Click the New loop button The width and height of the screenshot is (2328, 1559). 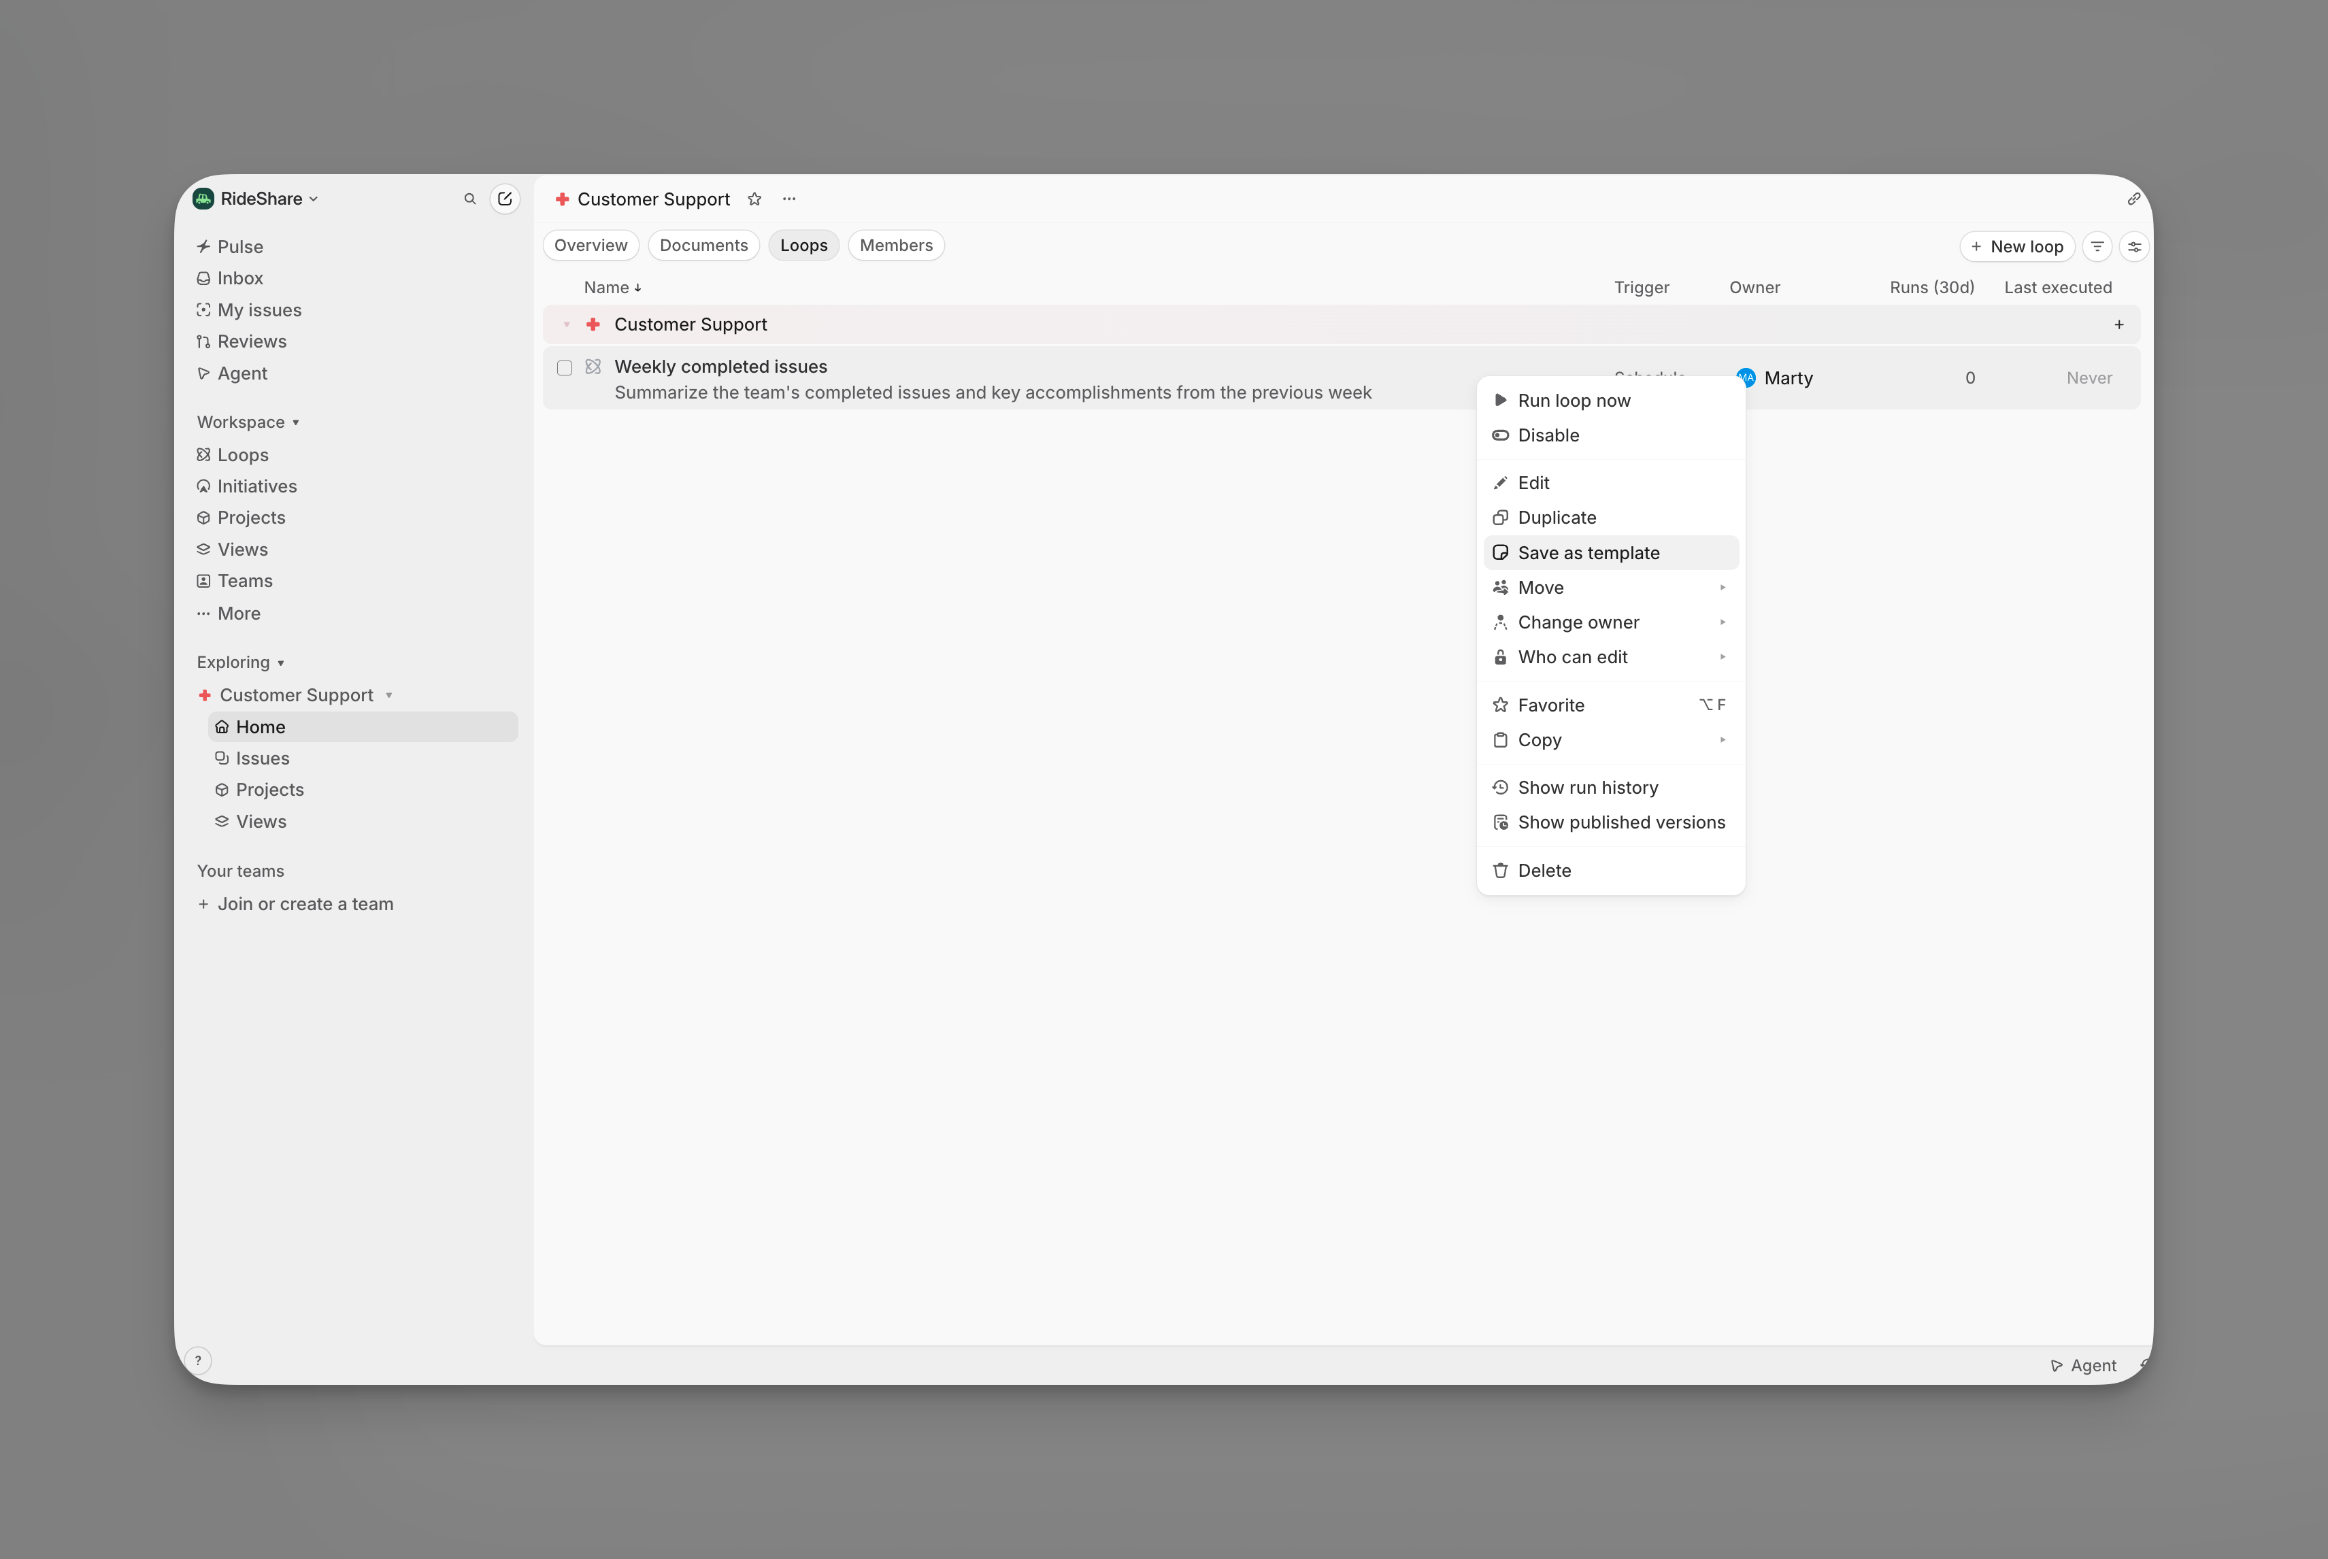coord(2016,247)
